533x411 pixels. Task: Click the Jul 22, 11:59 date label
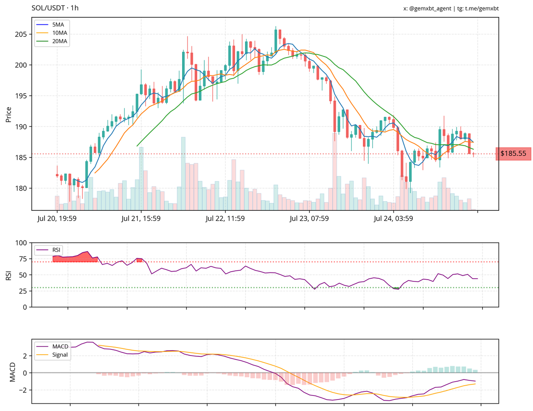[225, 218]
